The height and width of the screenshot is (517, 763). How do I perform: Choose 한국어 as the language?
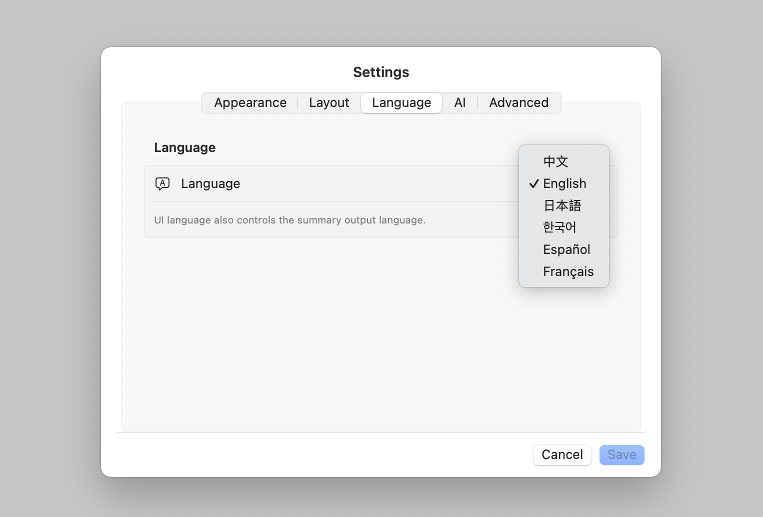pyautogui.click(x=559, y=227)
